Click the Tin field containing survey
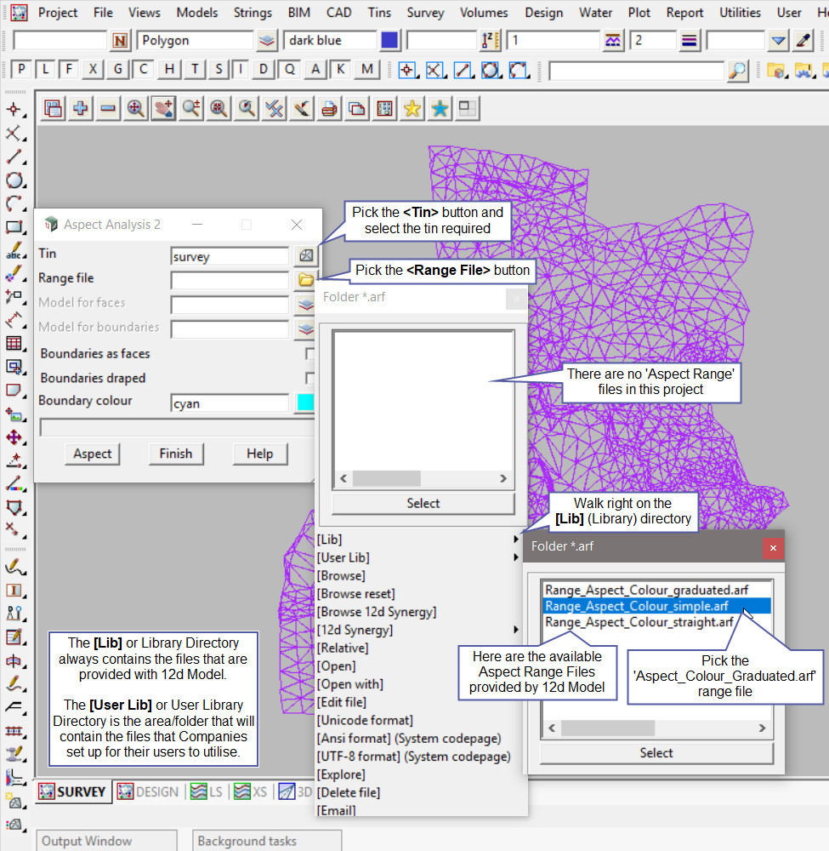The height and width of the screenshot is (851, 829). pyautogui.click(x=230, y=256)
